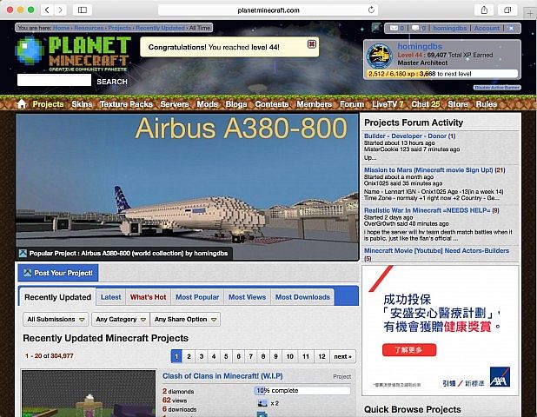Open LiveTV navigation item
The height and width of the screenshot is (417, 537).
tap(388, 104)
